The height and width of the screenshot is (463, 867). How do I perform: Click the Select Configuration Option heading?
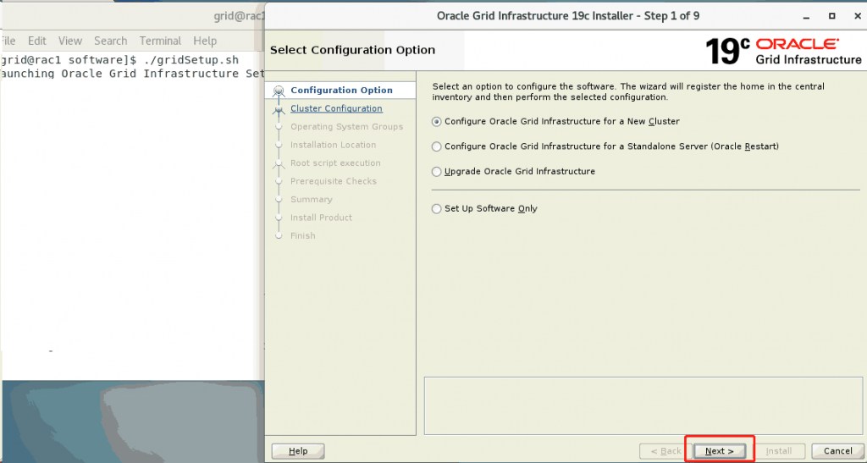(352, 50)
